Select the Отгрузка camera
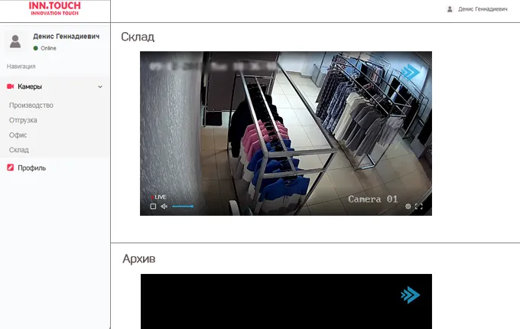The height and width of the screenshot is (329, 520). click(23, 120)
